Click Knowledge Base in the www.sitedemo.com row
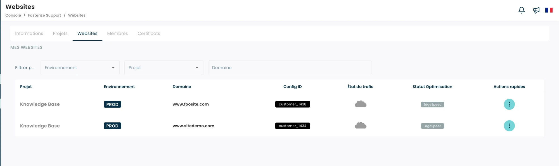559x166 pixels. (40, 126)
